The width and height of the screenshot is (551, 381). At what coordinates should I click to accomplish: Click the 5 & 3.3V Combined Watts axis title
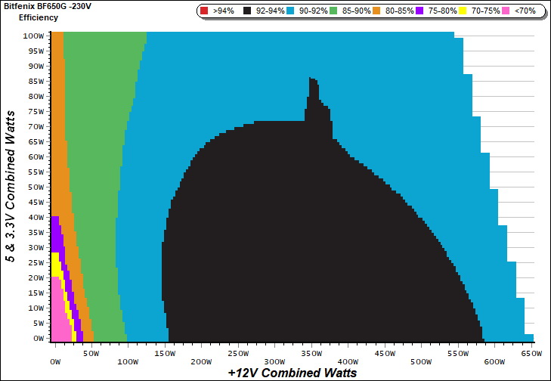[11, 186]
